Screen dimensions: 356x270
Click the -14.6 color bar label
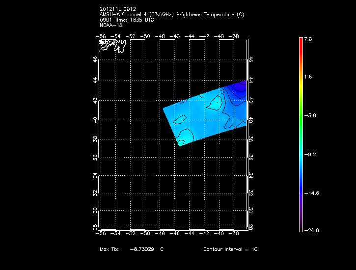pyautogui.click(x=311, y=193)
